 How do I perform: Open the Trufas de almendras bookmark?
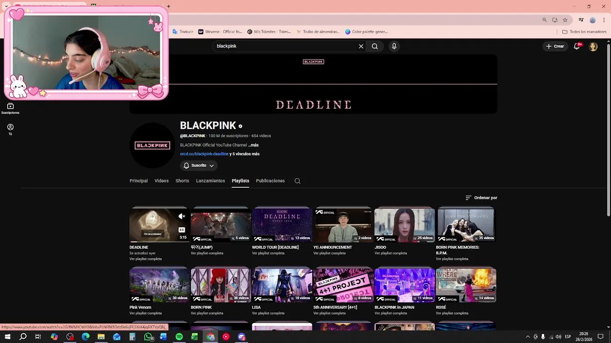pyautogui.click(x=318, y=32)
